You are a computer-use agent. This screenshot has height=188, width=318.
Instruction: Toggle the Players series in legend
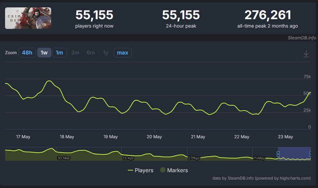pyautogui.click(x=141, y=171)
